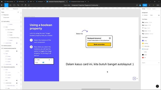The height and width of the screenshot is (90, 161).
Task: Close the Autolayout tab
Action: tap(44, 2)
